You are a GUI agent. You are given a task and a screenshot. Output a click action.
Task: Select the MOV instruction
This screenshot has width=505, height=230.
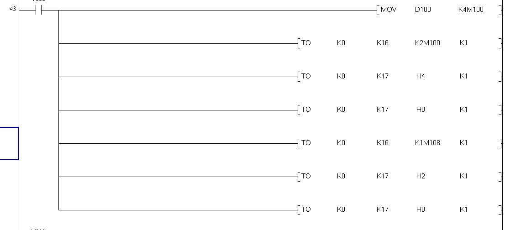(388, 10)
